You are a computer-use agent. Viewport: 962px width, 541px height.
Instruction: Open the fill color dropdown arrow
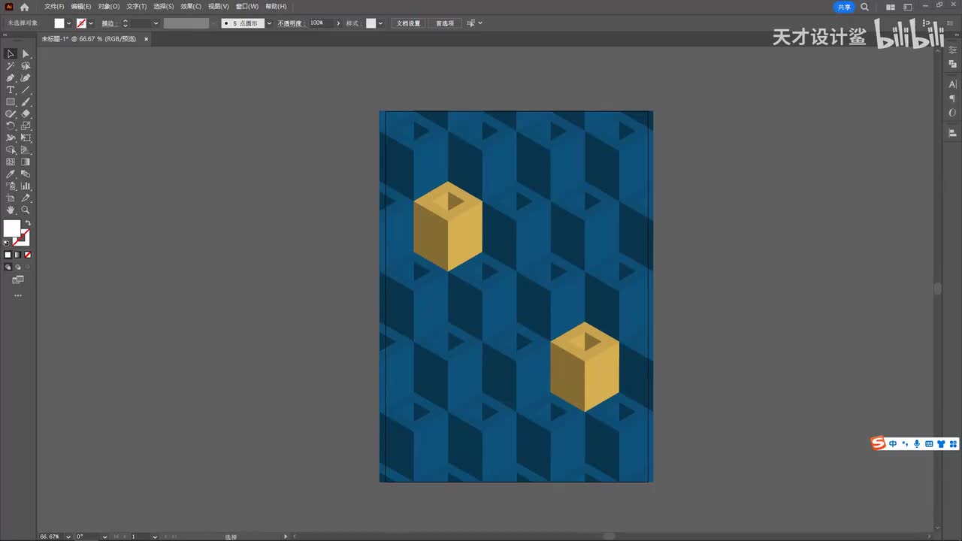click(69, 23)
